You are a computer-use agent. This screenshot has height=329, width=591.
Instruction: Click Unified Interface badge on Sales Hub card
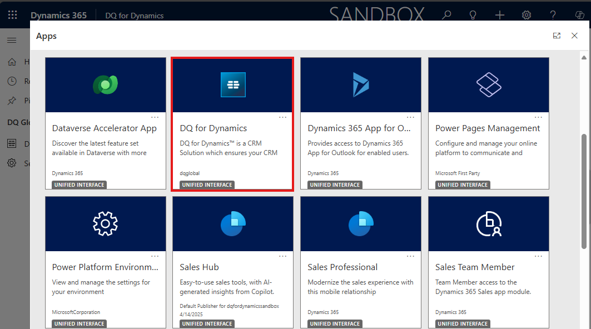pos(207,324)
